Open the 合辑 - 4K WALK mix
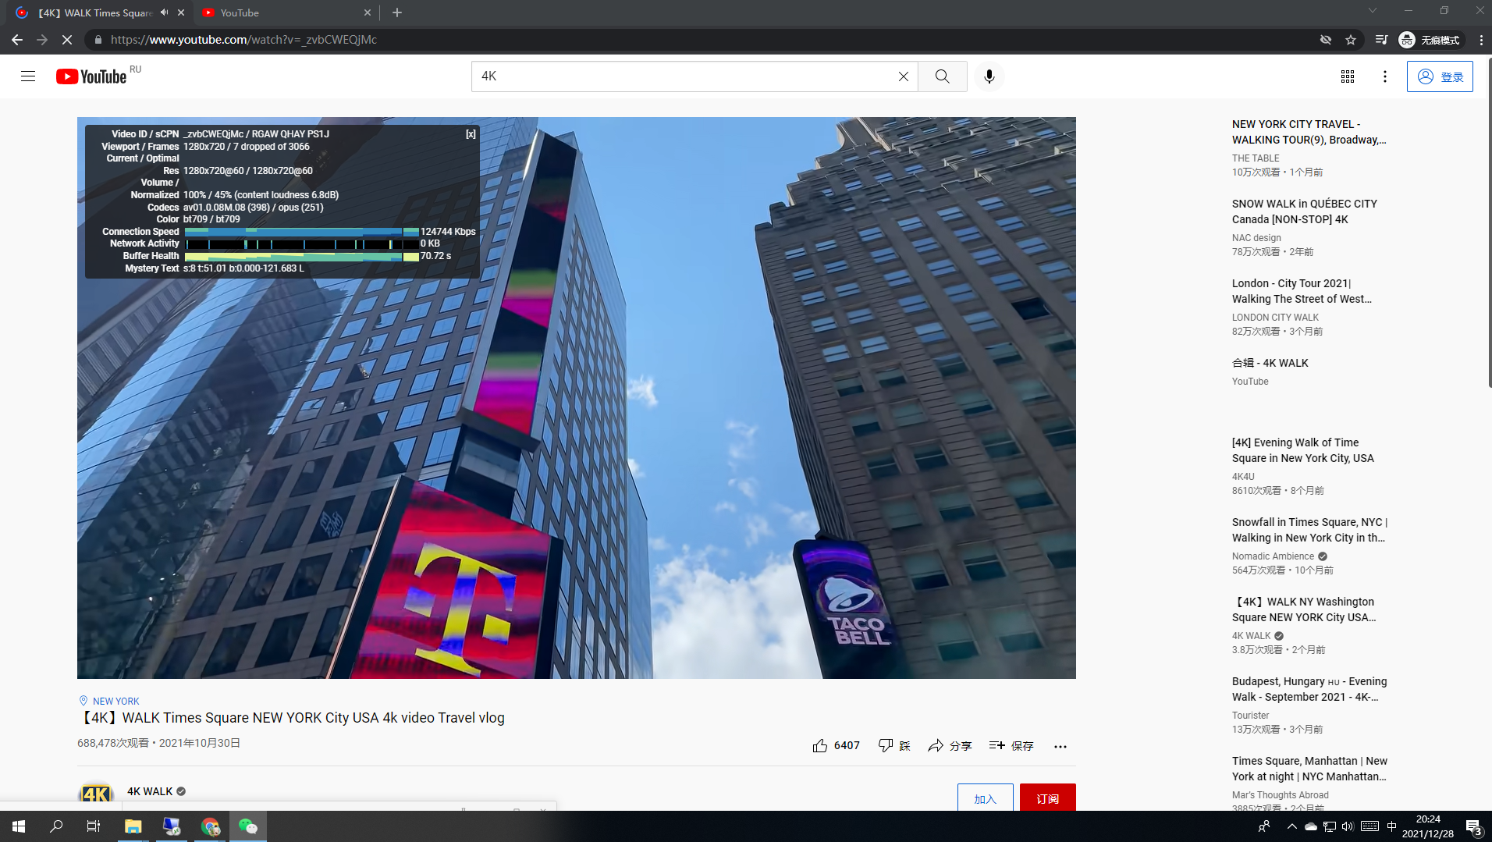The width and height of the screenshot is (1492, 842). [1270, 363]
